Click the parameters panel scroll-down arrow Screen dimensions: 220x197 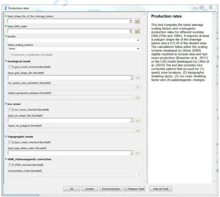click(x=144, y=181)
